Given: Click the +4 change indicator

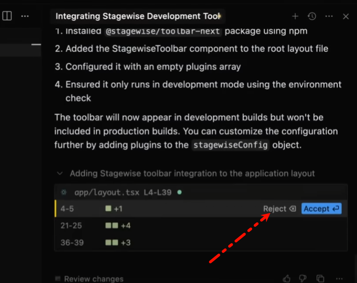Looking at the screenshot, I should pos(118,226).
